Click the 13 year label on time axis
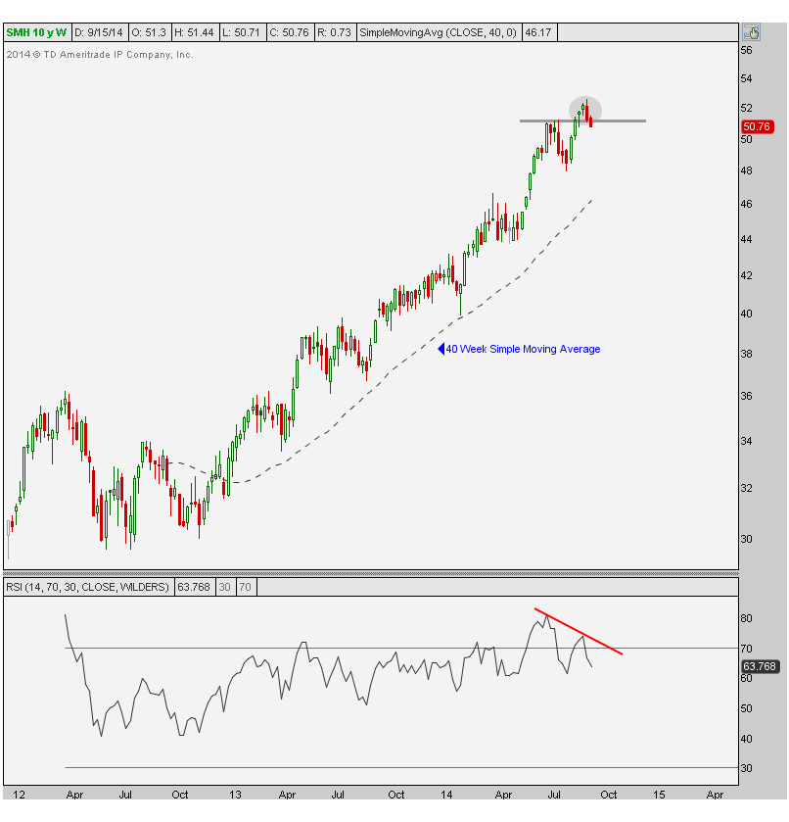Screen dimensions: 789x822 click(235, 795)
